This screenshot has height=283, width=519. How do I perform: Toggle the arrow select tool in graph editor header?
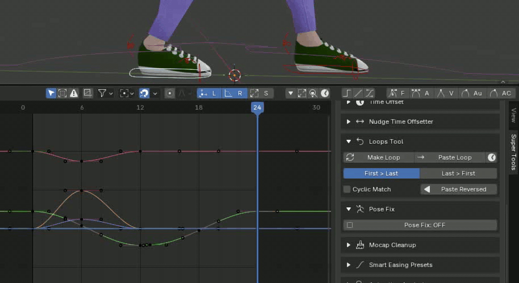click(x=51, y=93)
